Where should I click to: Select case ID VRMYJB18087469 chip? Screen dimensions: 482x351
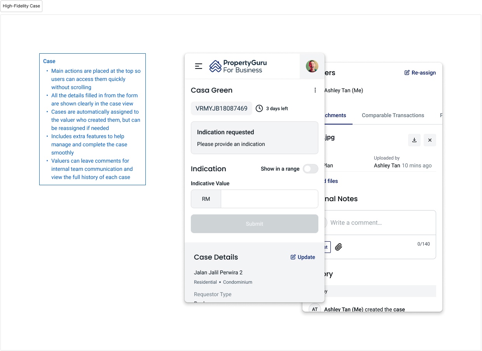(222, 109)
